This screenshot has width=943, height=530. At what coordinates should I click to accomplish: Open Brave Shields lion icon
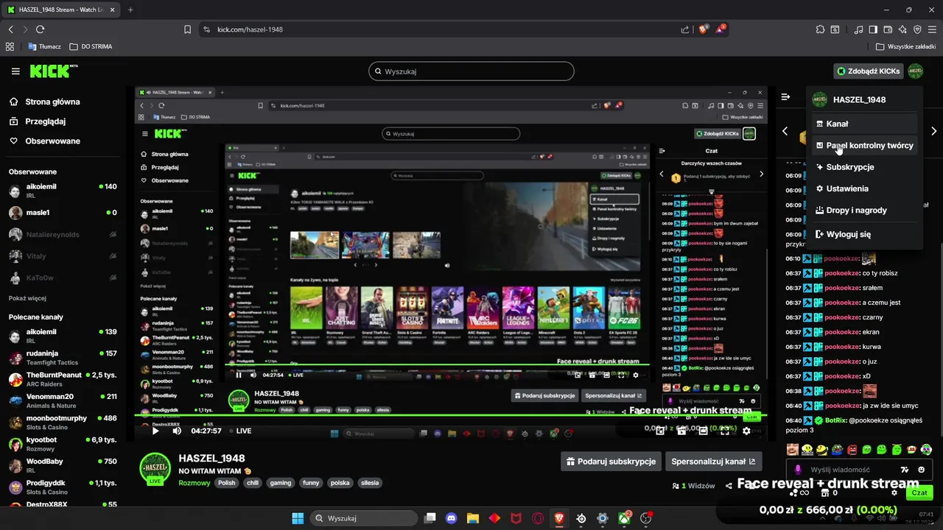[x=704, y=29]
